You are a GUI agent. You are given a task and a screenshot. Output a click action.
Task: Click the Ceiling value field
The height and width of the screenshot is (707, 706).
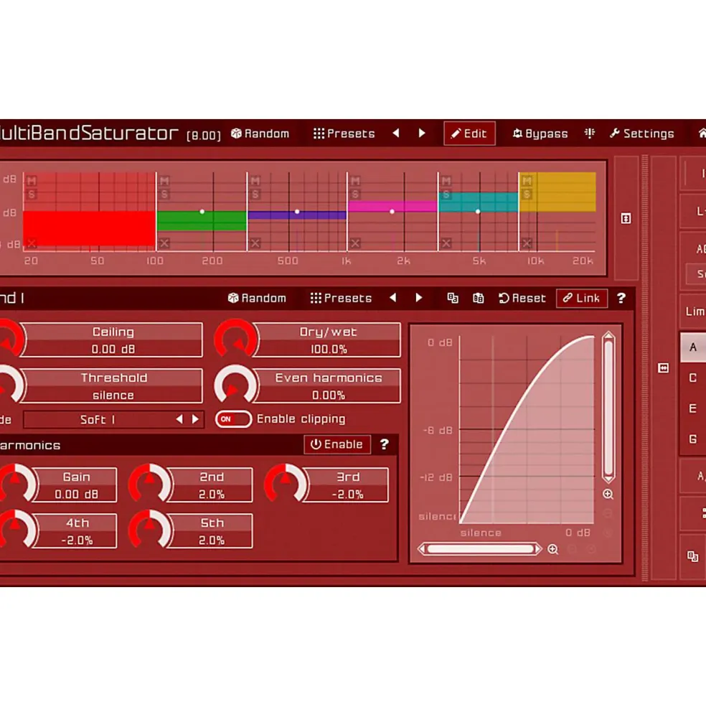(x=112, y=340)
